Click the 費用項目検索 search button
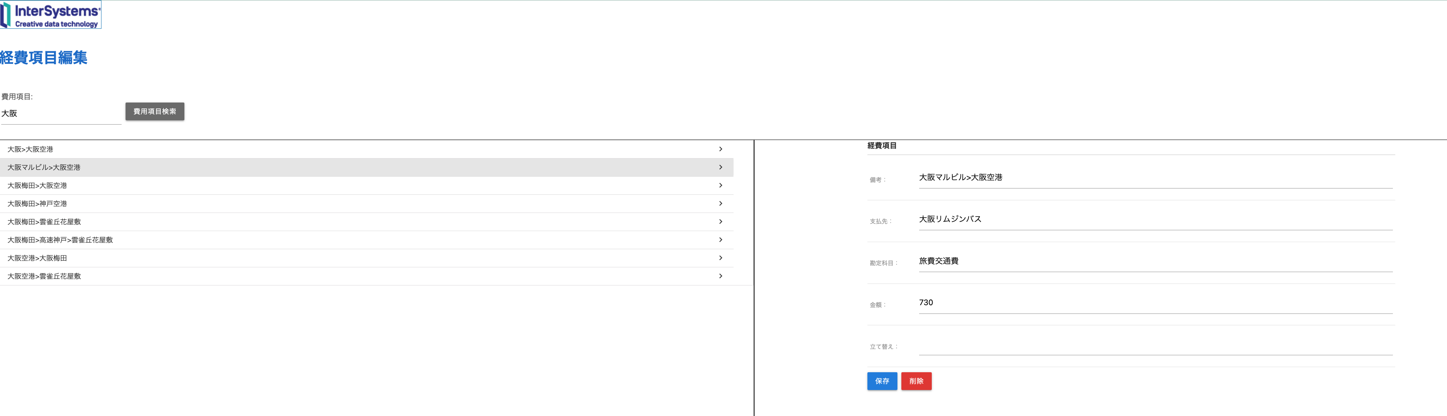The height and width of the screenshot is (416, 1447). tap(154, 111)
